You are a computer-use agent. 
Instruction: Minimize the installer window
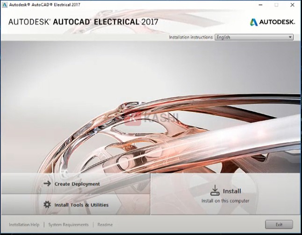(x=259, y=5)
